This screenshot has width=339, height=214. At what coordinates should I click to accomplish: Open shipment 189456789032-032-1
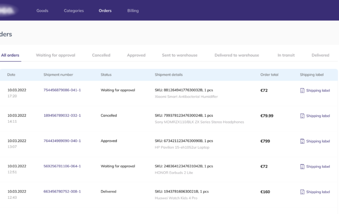62,115
